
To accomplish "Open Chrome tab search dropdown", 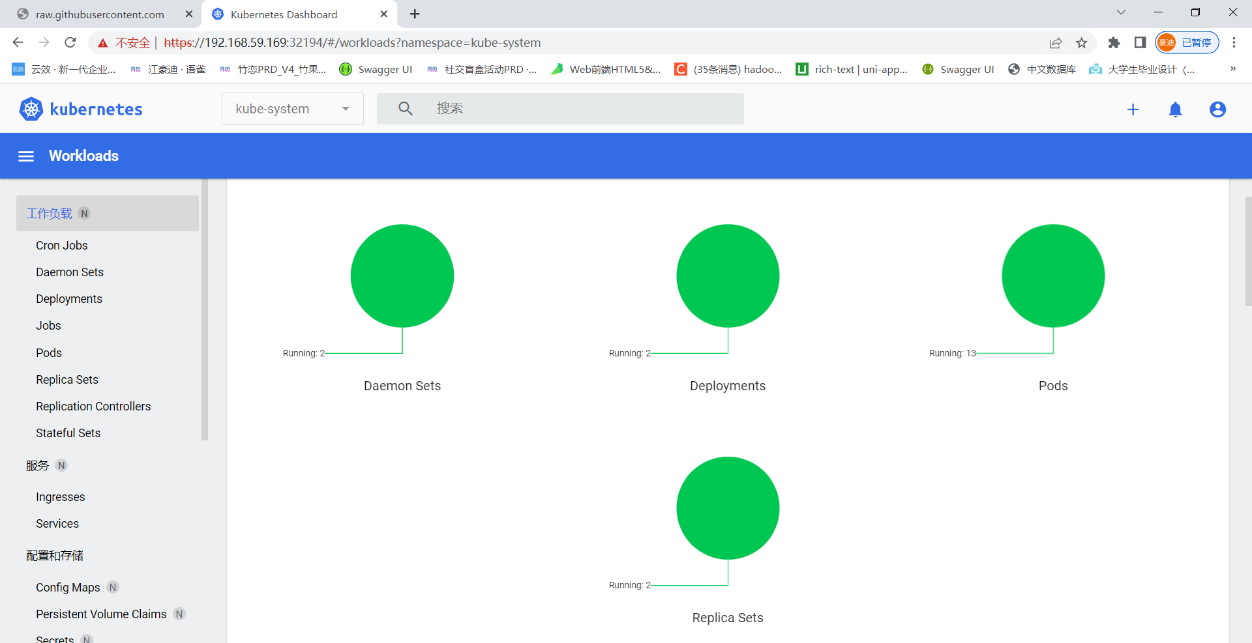I will (1121, 12).
